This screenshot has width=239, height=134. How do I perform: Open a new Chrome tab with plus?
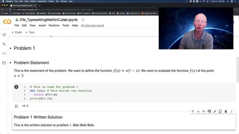(40, 6)
